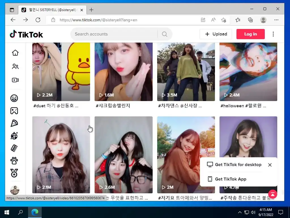Click the TikTok logo
The width and height of the screenshot is (290, 218).
coord(26,34)
